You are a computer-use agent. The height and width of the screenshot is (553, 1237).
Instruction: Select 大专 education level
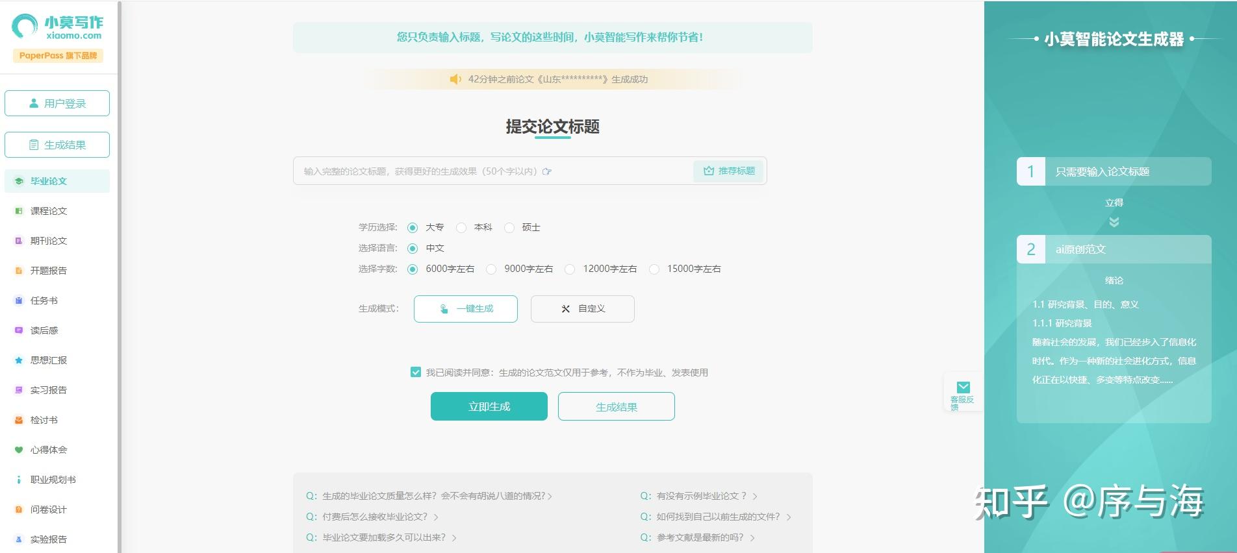[x=413, y=228]
